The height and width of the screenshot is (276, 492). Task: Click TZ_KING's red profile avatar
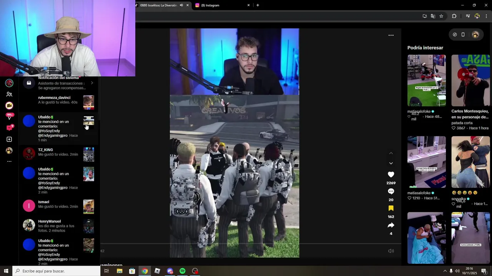coord(29,153)
